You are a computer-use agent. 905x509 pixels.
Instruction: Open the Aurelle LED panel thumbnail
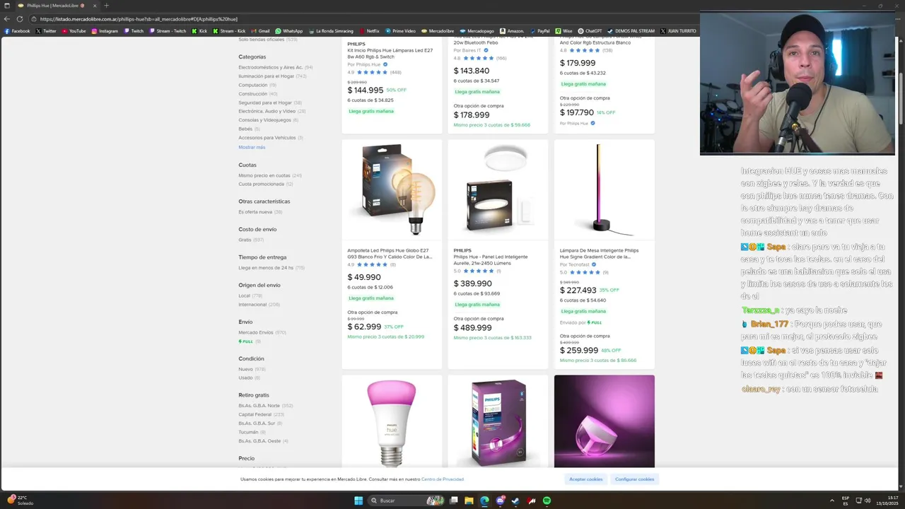[x=498, y=189]
